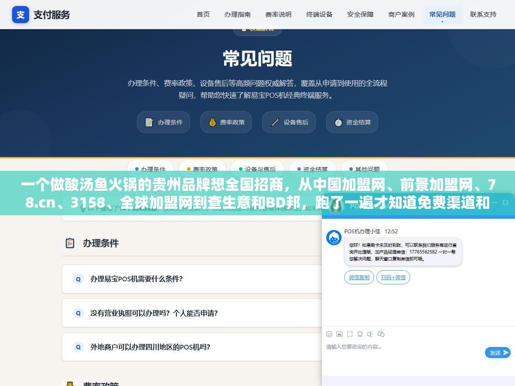Click the 发送 send button
Image resolution: width=515 pixels, height=386 pixels.
click(x=498, y=353)
